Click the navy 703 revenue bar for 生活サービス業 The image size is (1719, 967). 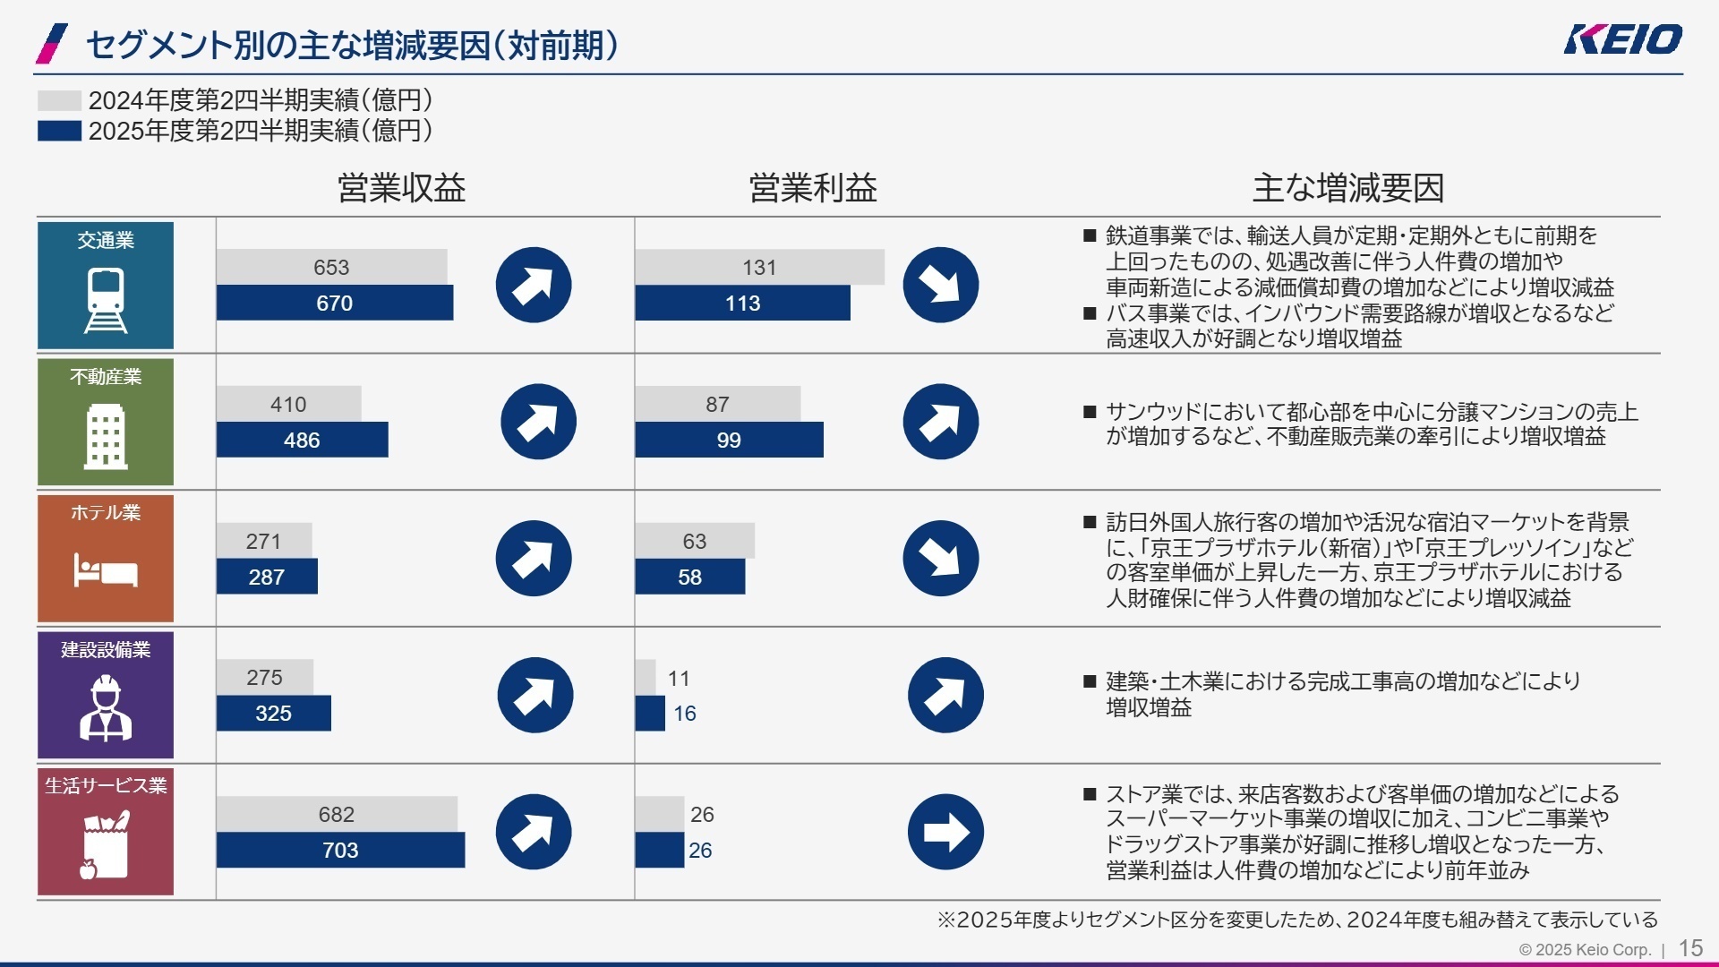pyautogui.click(x=340, y=851)
